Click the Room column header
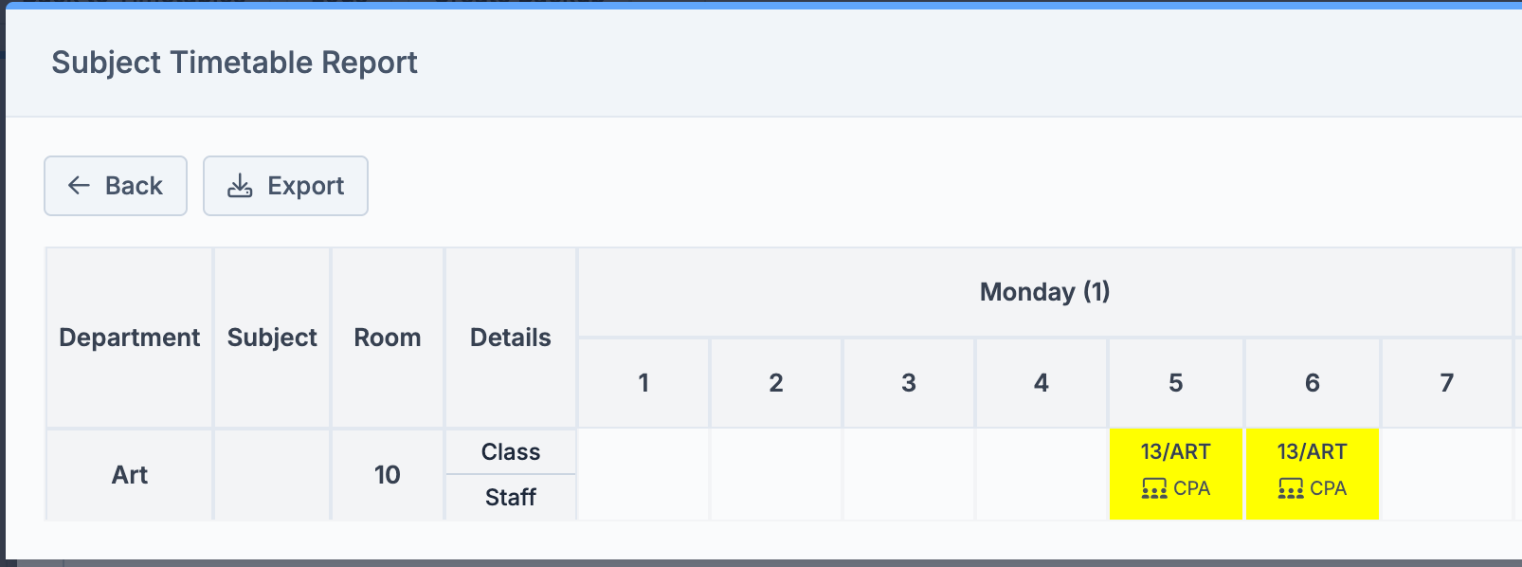The image size is (1522, 567). coord(387,338)
